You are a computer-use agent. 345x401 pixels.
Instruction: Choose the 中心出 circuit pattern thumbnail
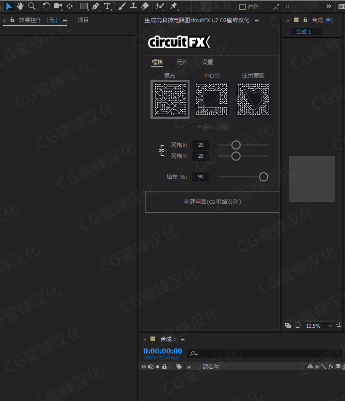212,99
